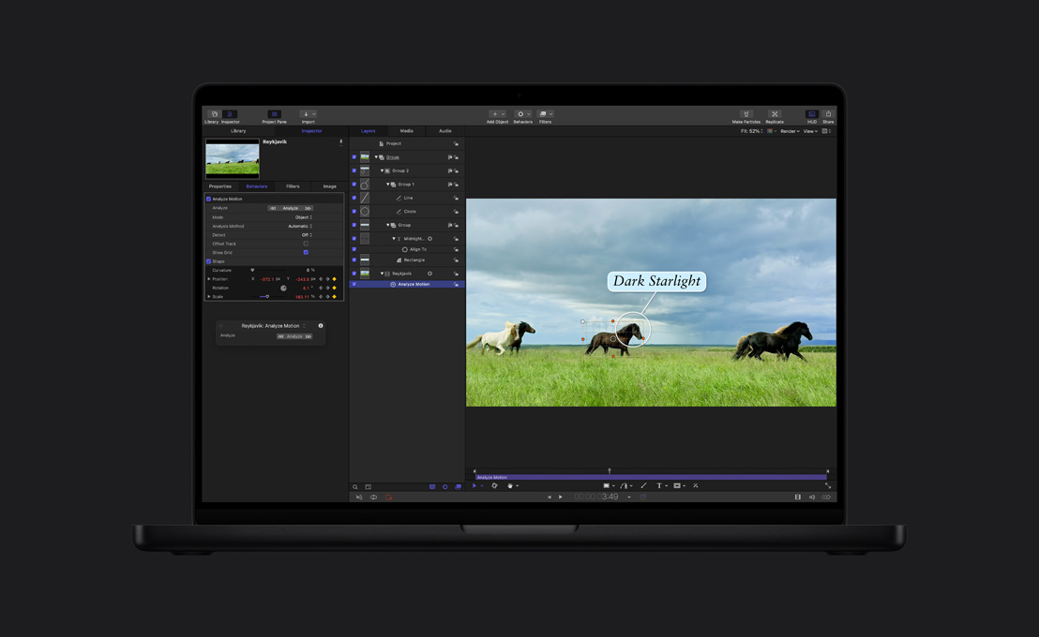Enable the Offset Track checkbox
This screenshot has height=637, width=1039.
pyautogui.click(x=306, y=244)
